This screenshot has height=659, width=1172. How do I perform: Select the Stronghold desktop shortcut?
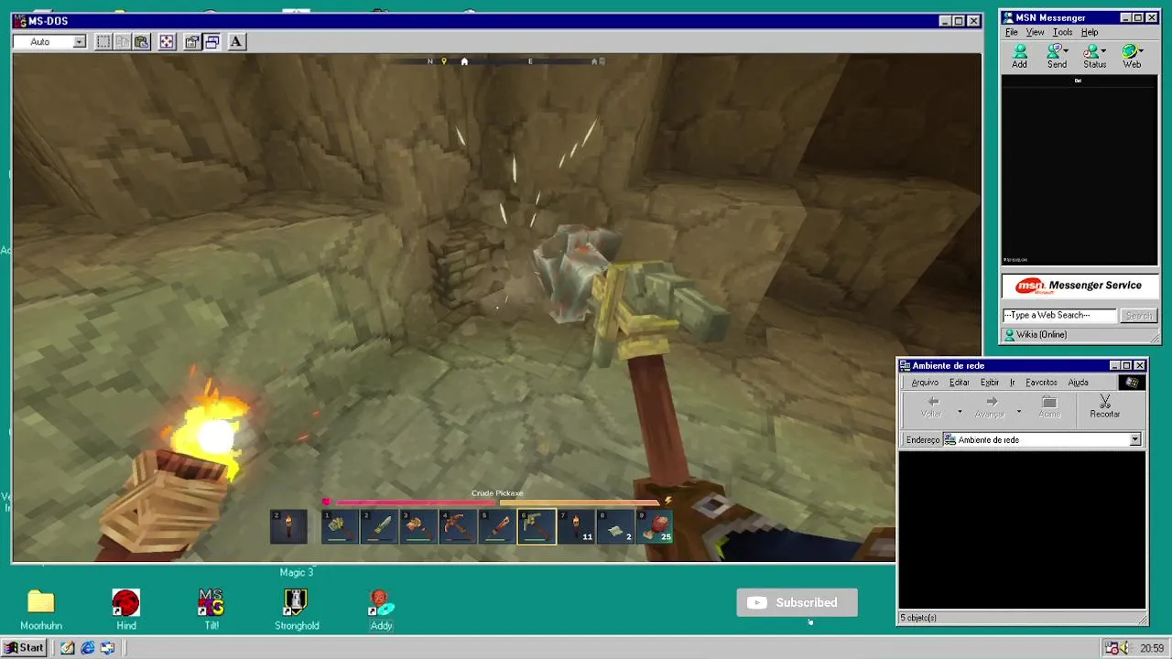(297, 610)
